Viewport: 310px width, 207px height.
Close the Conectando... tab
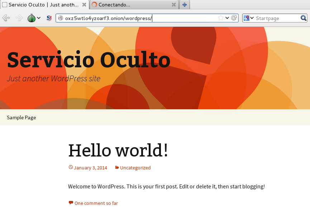click(174, 5)
